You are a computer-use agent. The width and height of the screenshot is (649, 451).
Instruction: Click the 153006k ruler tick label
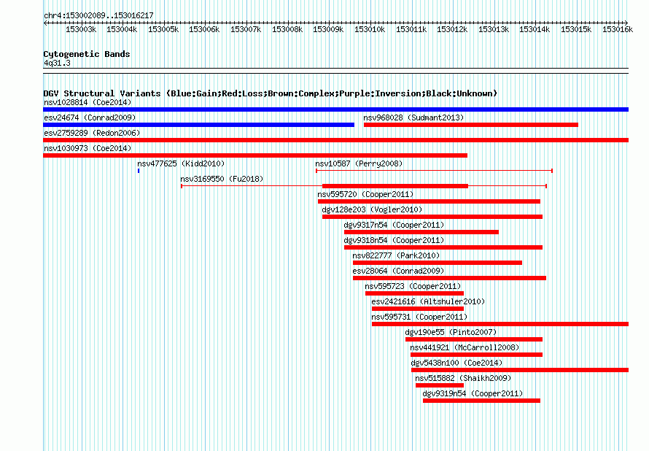(204, 29)
